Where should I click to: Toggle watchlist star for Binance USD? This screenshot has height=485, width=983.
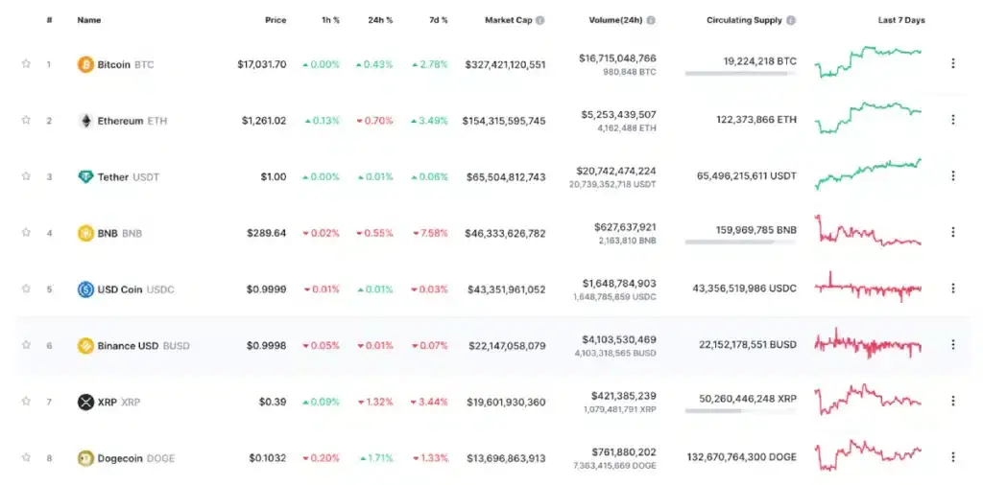click(x=26, y=345)
